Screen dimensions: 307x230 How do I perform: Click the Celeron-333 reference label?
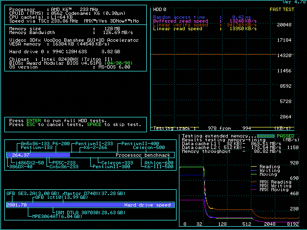(117, 163)
